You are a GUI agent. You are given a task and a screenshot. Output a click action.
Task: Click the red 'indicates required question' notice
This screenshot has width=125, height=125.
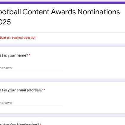click(18, 37)
